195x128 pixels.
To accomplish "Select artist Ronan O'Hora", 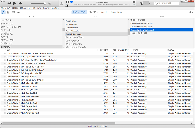I will [x=71, y=24].
